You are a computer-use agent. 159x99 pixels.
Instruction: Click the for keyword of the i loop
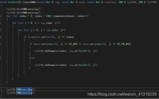click(x=14, y=23)
